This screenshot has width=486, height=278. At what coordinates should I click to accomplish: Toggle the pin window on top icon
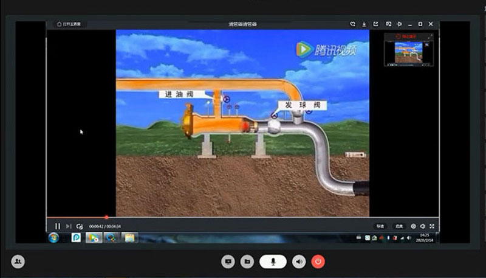click(x=399, y=24)
